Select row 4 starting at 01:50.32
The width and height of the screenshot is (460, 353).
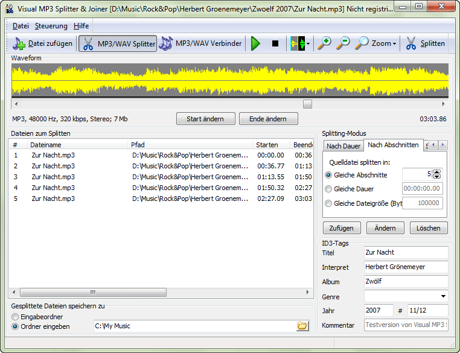point(161,188)
